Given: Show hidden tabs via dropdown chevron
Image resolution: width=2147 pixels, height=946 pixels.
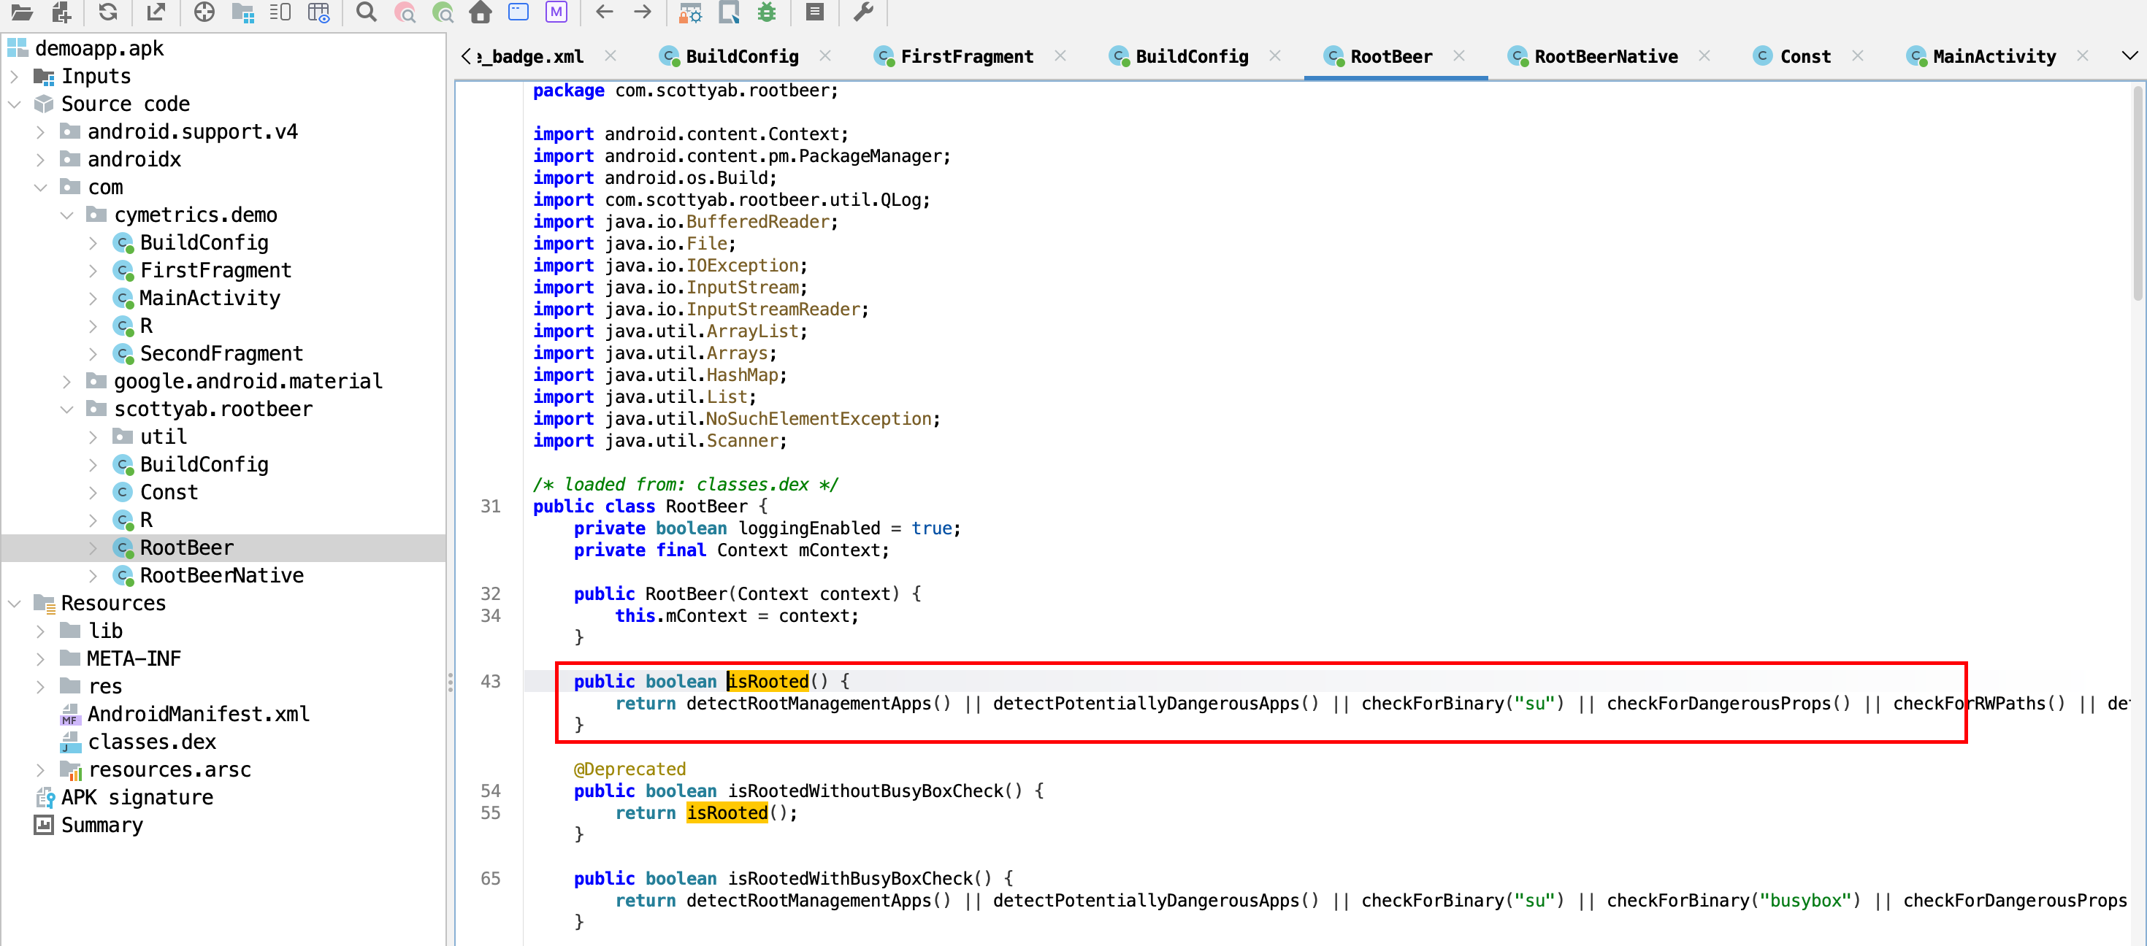Looking at the screenshot, I should click(x=2129, y=55).
